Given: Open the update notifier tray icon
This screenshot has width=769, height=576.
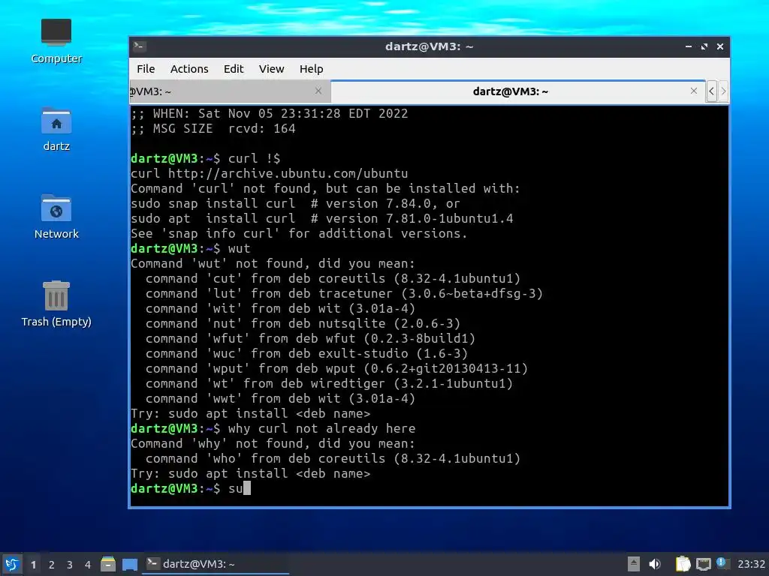Looking at the screenshot, I should click(x=722, y=563).
